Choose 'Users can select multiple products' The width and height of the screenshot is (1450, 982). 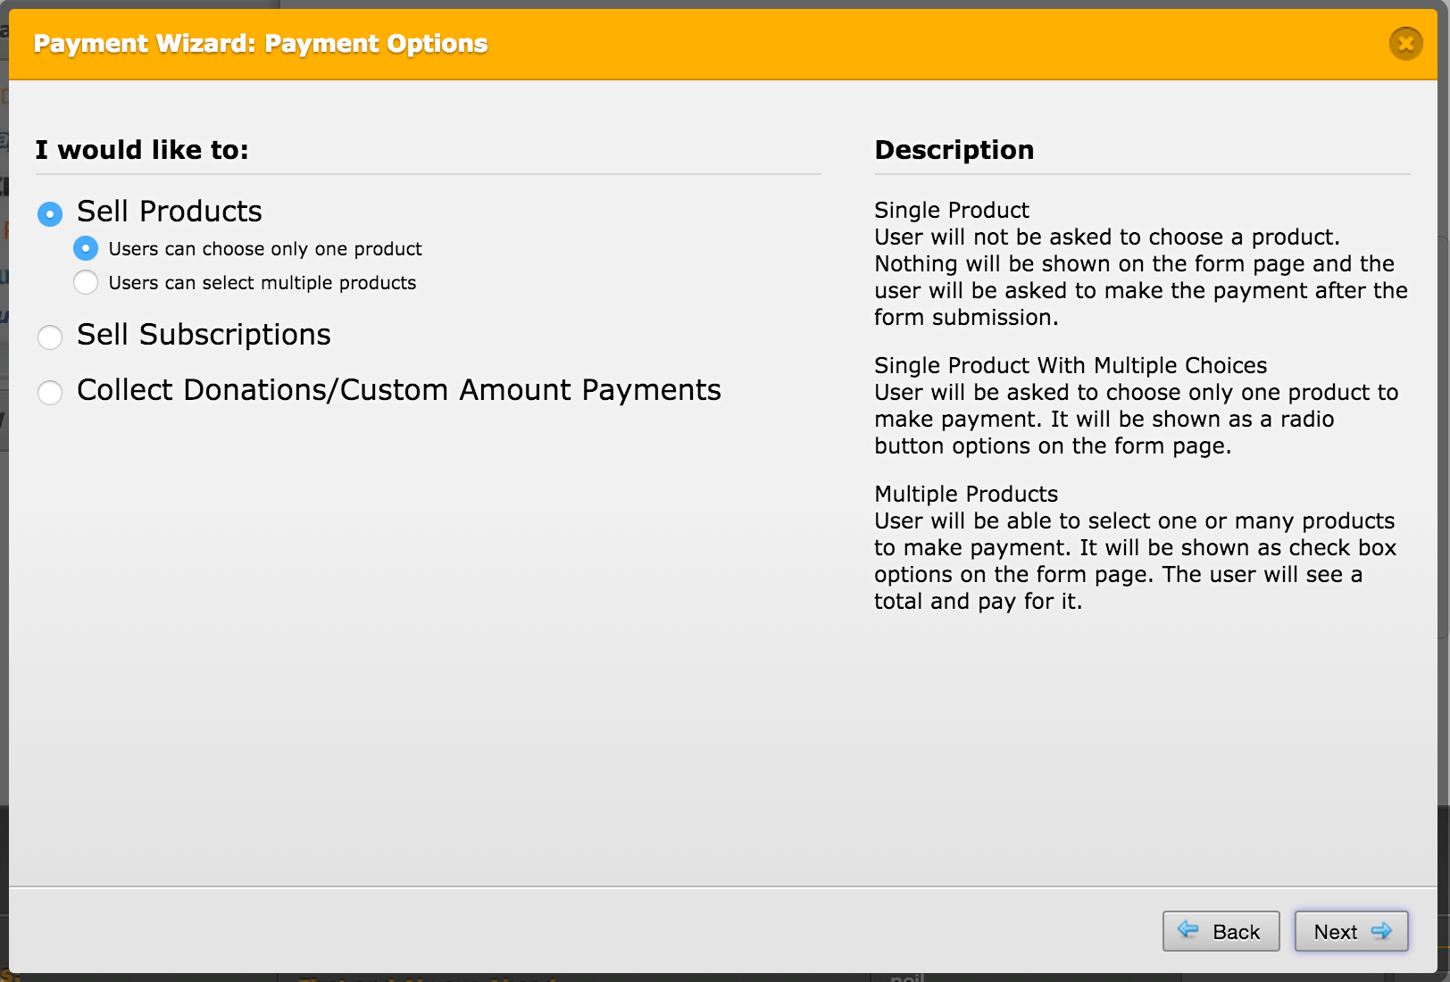[x=86, y=282]
